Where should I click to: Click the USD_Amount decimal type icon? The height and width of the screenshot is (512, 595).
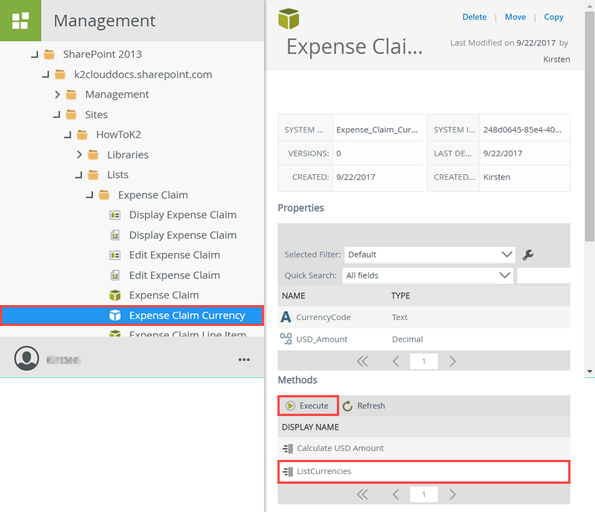pyautogui.click(x=286, y=339)
